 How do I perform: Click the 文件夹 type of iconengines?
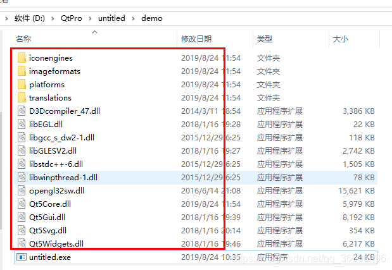click(269, 58)
